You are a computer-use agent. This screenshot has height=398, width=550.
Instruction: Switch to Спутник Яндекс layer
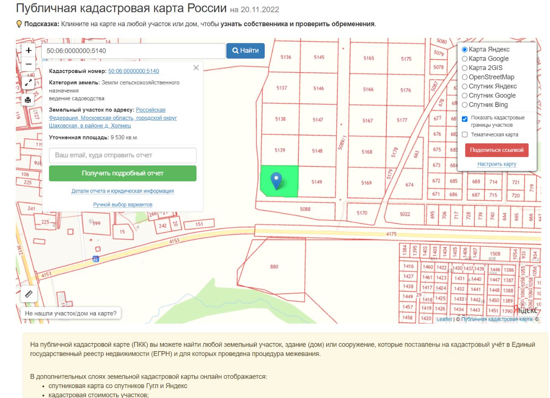(x=464, y=86)
